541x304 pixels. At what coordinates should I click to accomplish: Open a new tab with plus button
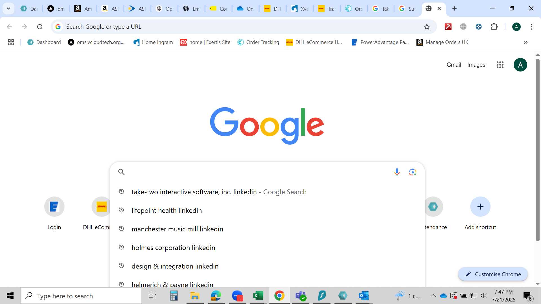pos(454,8)
